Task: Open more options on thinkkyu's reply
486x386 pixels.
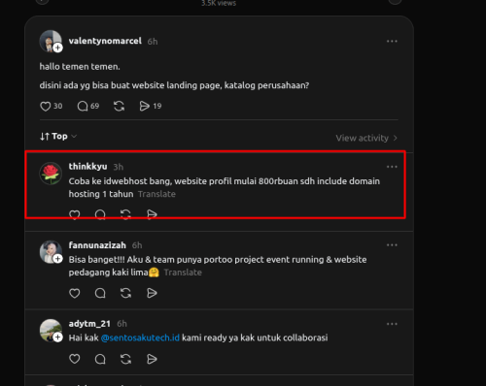Action: coord(392,167)
